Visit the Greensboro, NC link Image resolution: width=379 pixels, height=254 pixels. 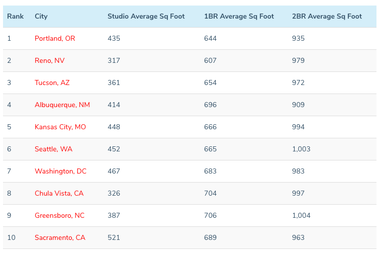coord(59,216)
